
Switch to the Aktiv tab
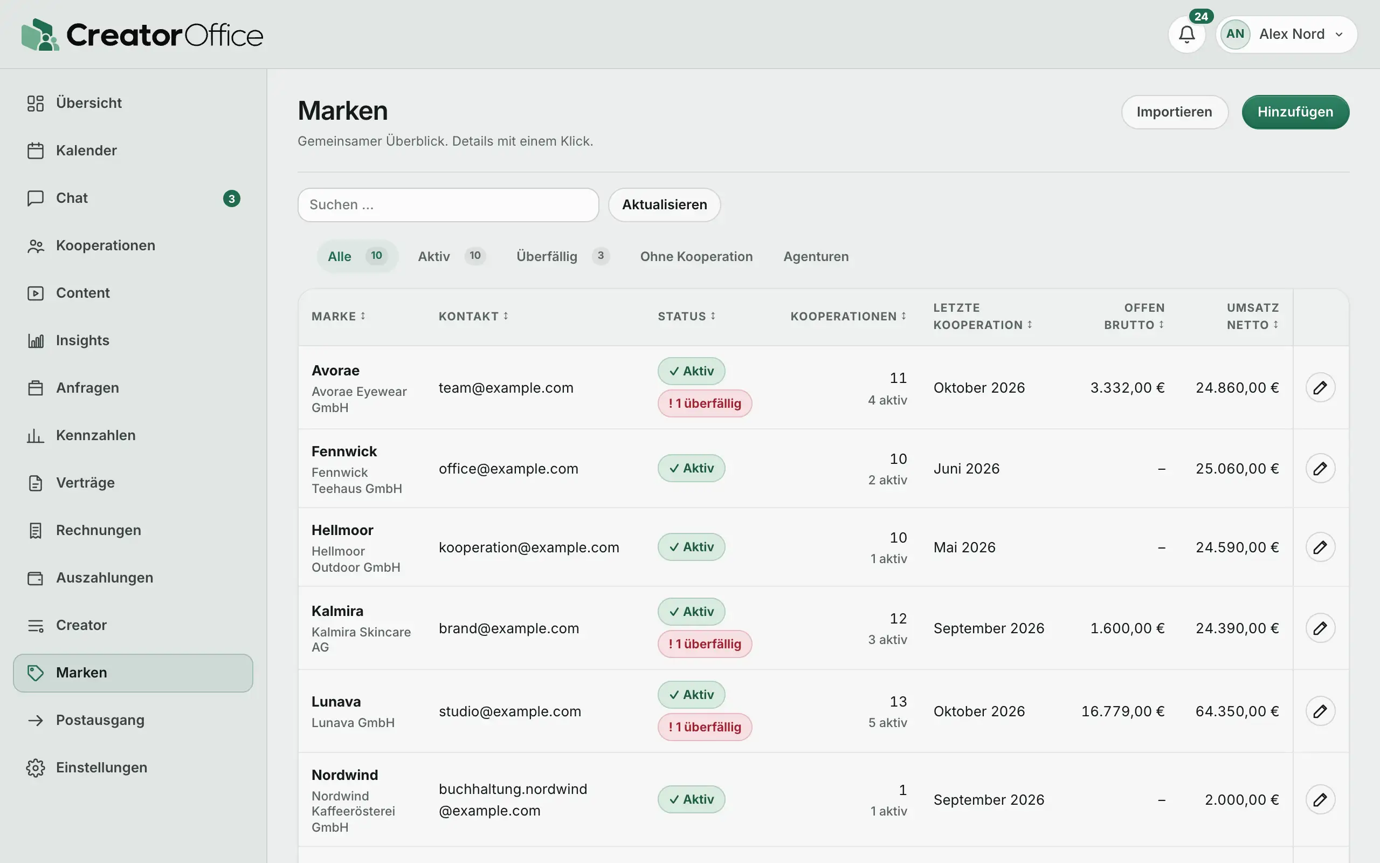tap(452, 256)
